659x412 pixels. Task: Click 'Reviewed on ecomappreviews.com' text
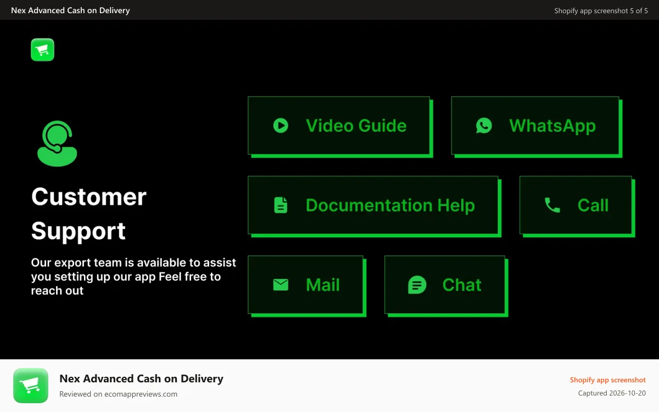(x=118, y=394)
